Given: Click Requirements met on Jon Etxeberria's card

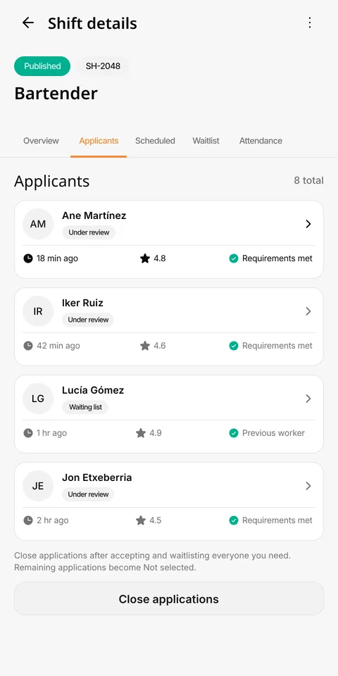Looking at the screenshot, I should pyautogui.click(x=277, y=520).
